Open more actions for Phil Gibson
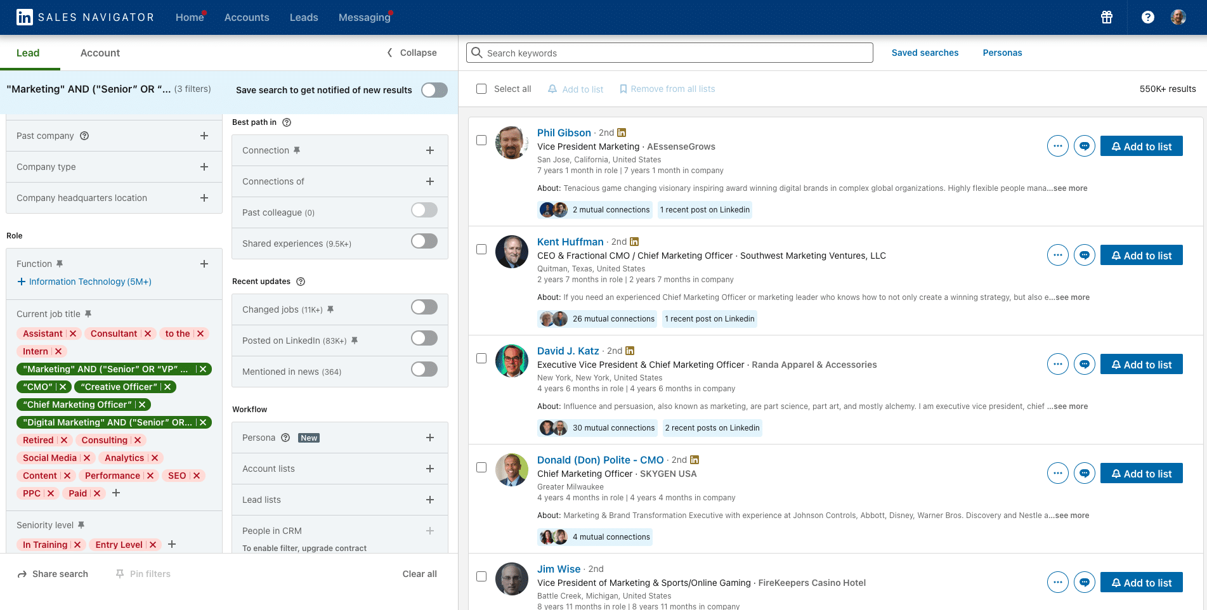The height and width of the screenshot is (610, 1207). pyautogui.click(x=1058, y=146)
